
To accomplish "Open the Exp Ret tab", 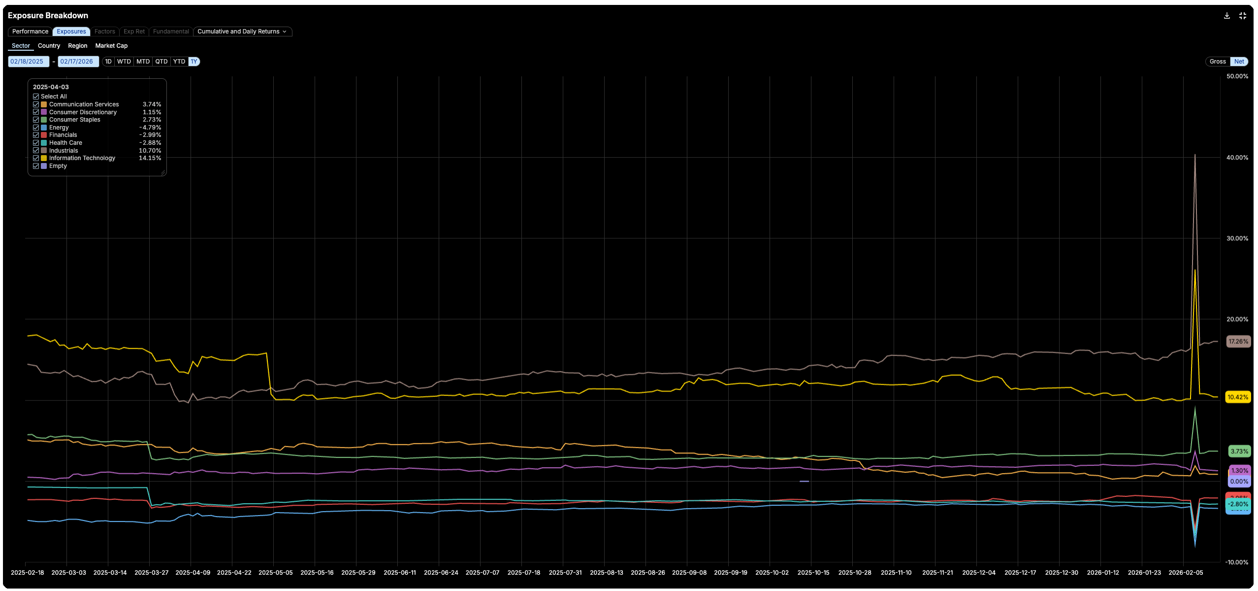I will 134,32.
